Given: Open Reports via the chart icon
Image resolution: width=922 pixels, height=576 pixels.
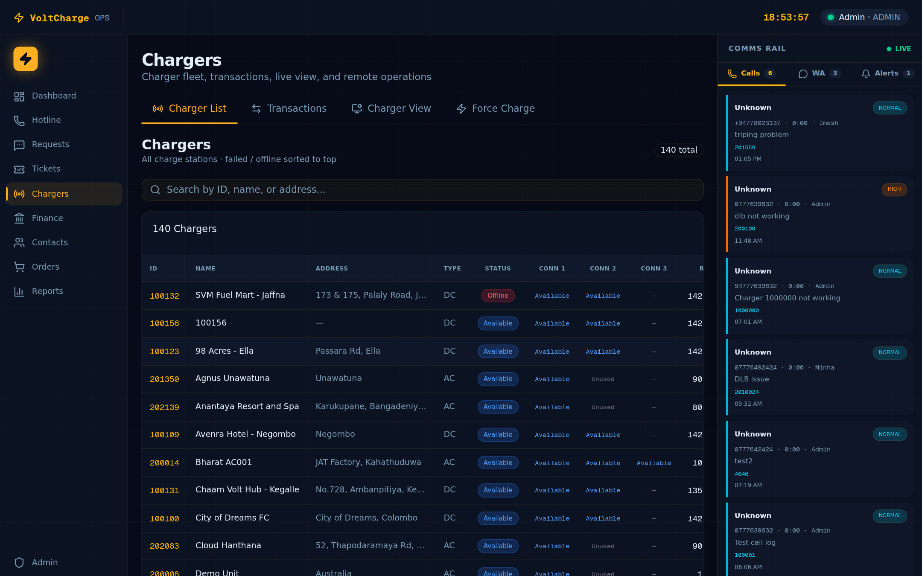Looking at the screenshot, I should pyautogui.click(x=19, y=291).
